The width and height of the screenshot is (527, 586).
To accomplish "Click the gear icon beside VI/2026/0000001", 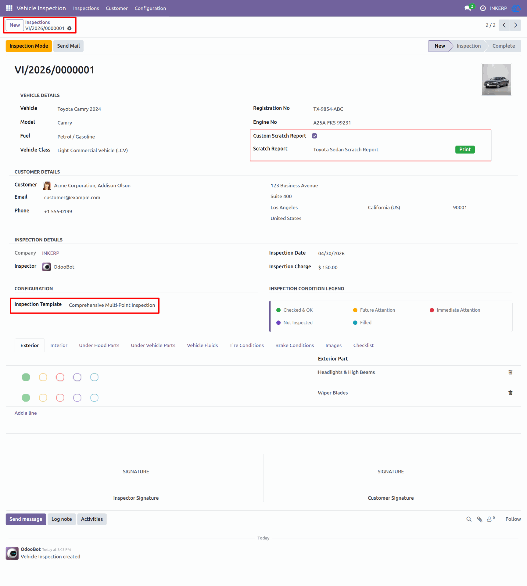I will click(x=69, y=28).
